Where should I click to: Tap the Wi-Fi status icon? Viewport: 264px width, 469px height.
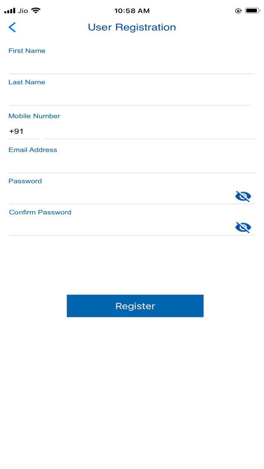(36, 11)
